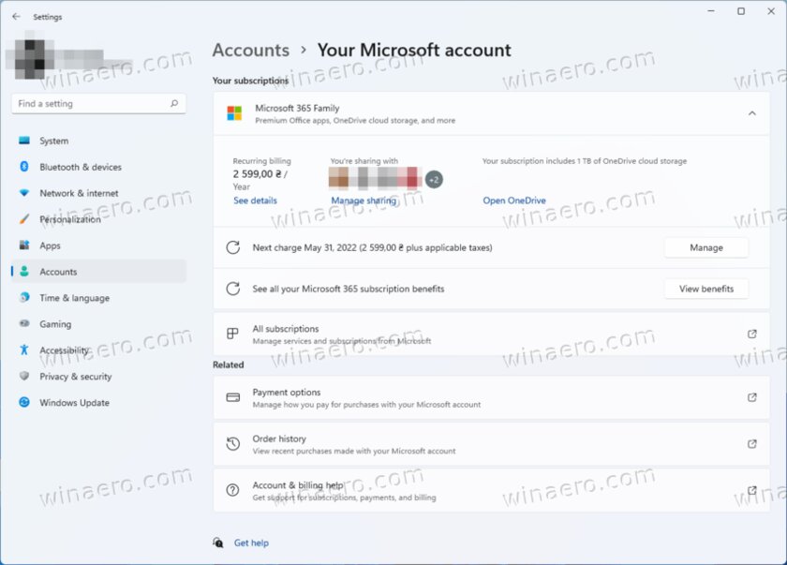
Task: Open the Get help link
Action: (251, 543)
